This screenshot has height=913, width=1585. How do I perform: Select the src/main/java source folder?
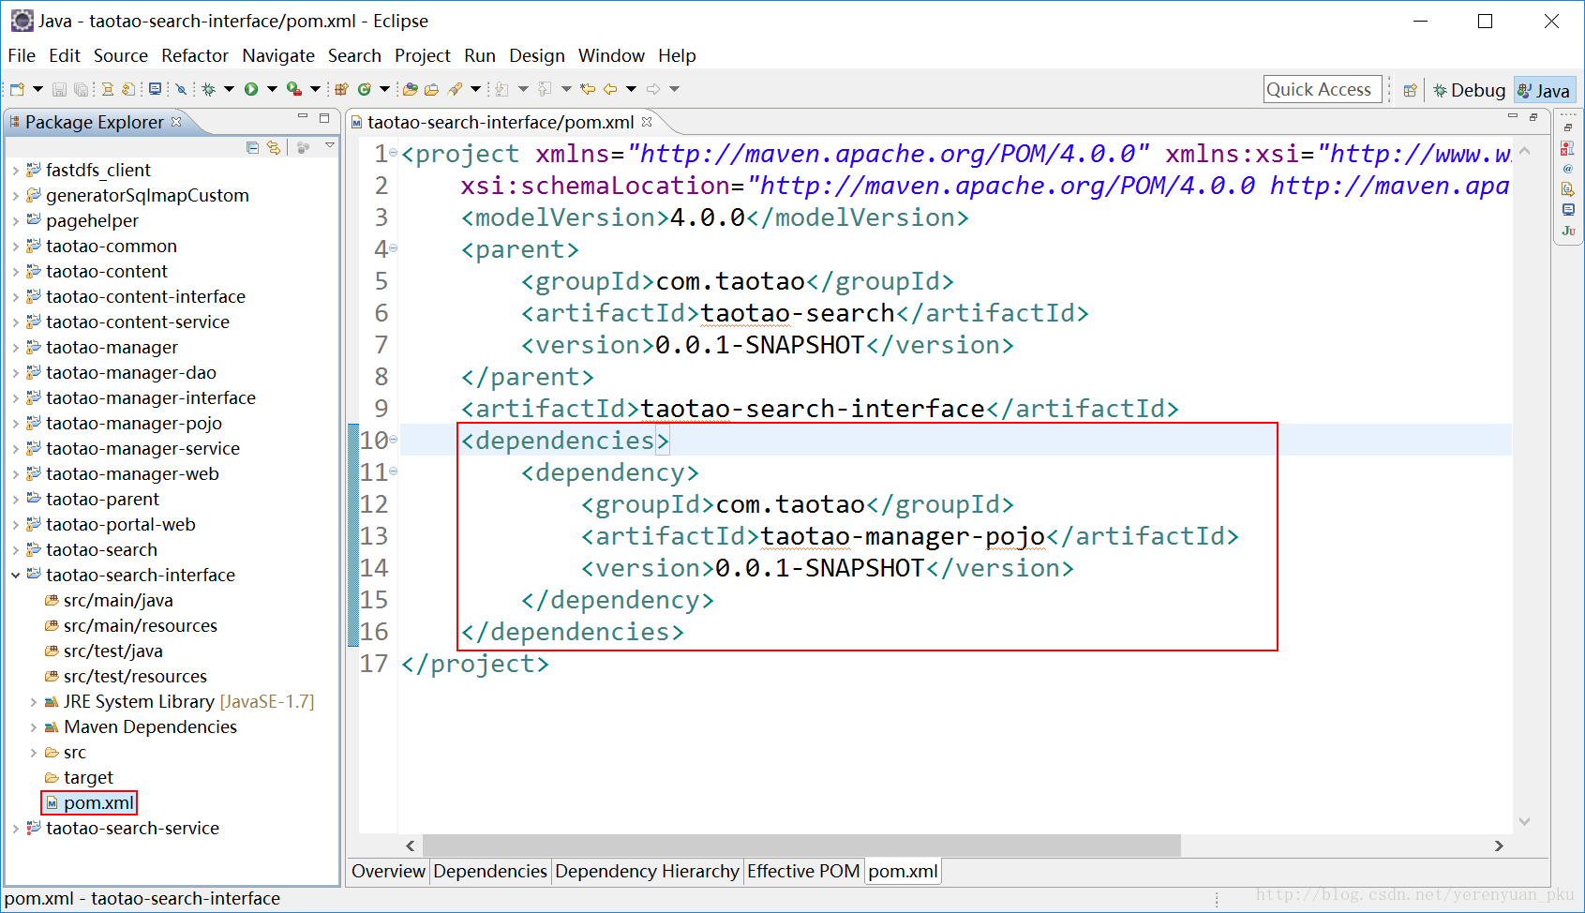[x=109, y=601]
